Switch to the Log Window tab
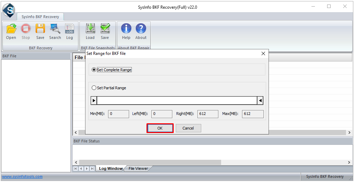The width and height of the screenshot is (354, 182). (x=111, y=168)
